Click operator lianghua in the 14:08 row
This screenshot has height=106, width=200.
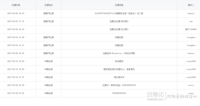point(191,38)
